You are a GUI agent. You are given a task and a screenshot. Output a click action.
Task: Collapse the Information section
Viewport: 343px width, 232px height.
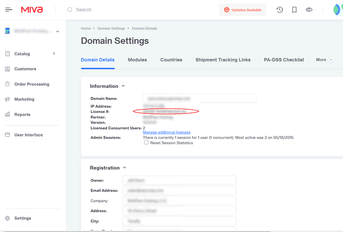point(123,86)
